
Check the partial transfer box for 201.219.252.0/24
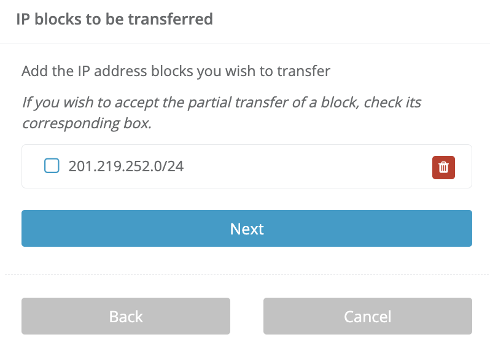52,166
